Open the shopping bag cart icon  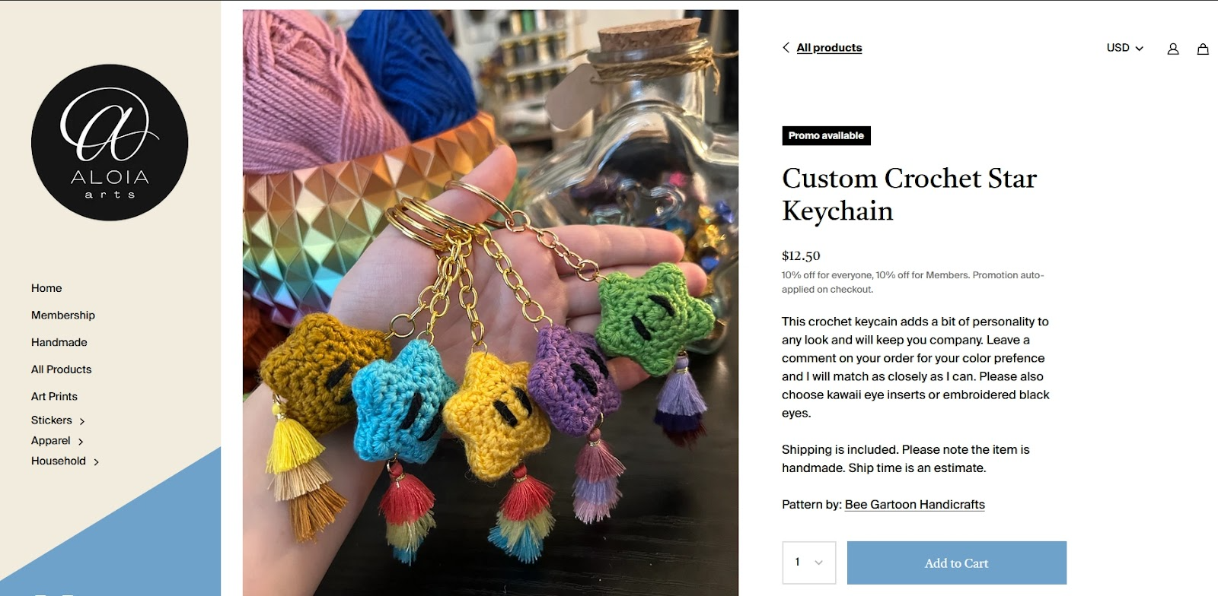pos(1203,49)
